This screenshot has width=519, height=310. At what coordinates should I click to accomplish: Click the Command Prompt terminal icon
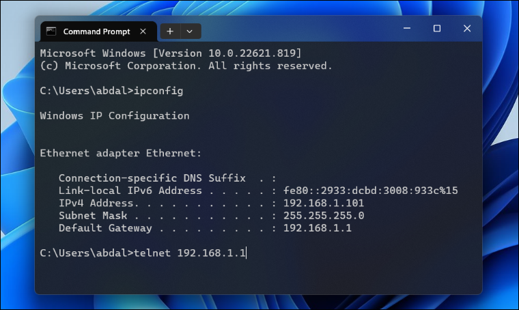pos(51,31)
